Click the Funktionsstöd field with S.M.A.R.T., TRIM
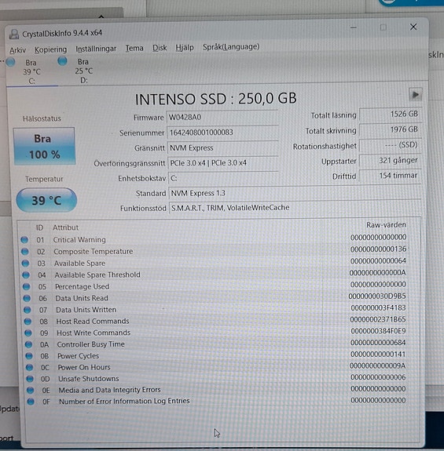Viewport: 444px width, 451px height. click(295, 208)
